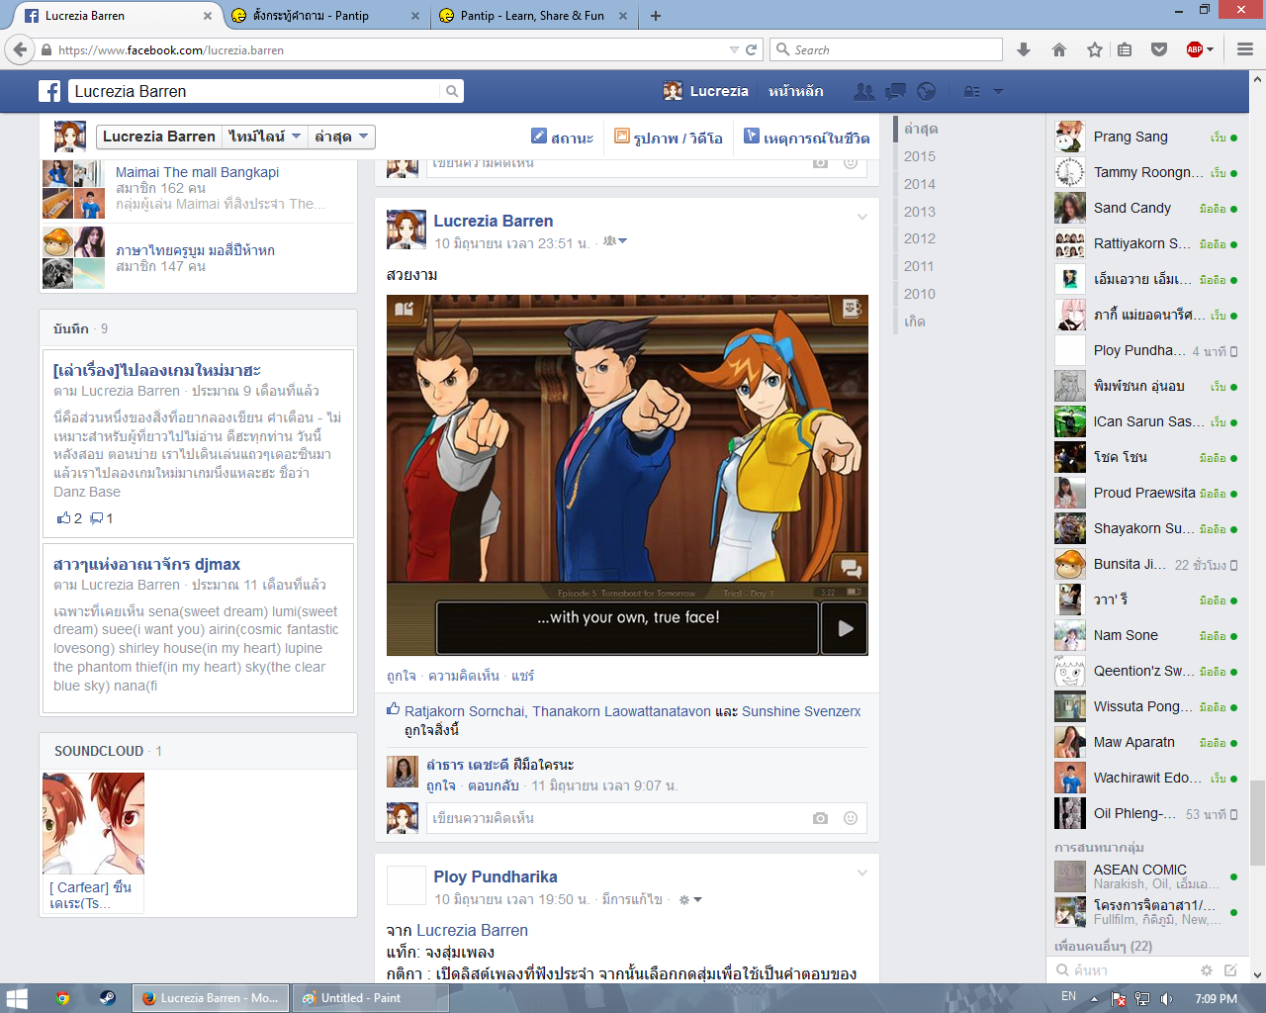Open Windows Start button
The height and width of the screenshot is (1013, 1266).
[17, 998]
